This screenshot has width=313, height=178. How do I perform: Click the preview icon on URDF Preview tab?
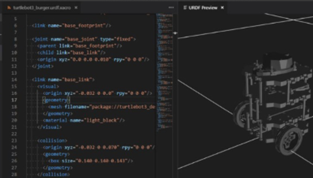click(185, 8)
